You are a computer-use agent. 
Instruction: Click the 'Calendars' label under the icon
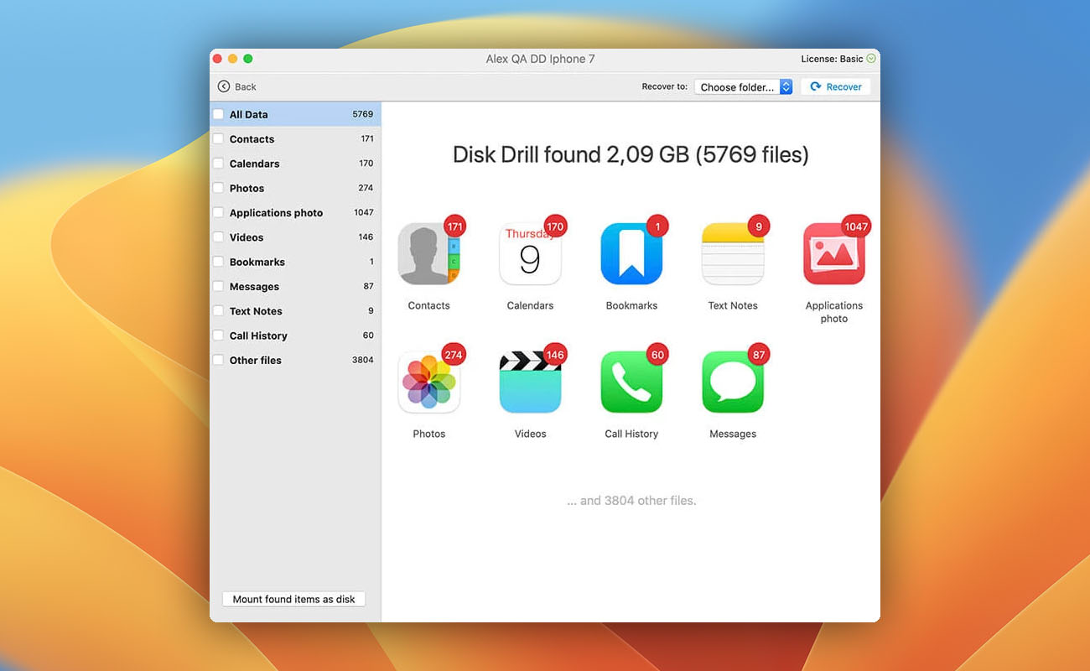(530, 306)
